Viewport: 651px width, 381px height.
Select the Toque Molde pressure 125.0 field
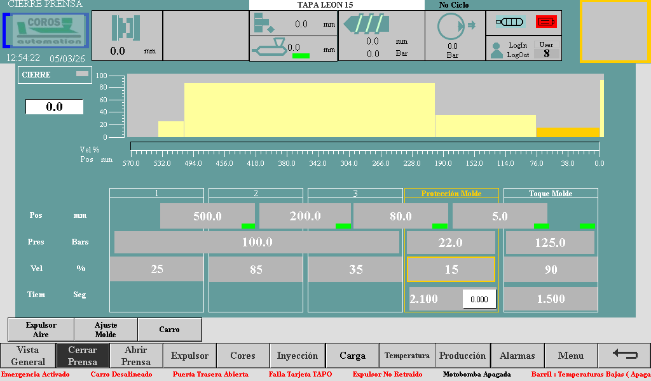click(x=550, y=243)
